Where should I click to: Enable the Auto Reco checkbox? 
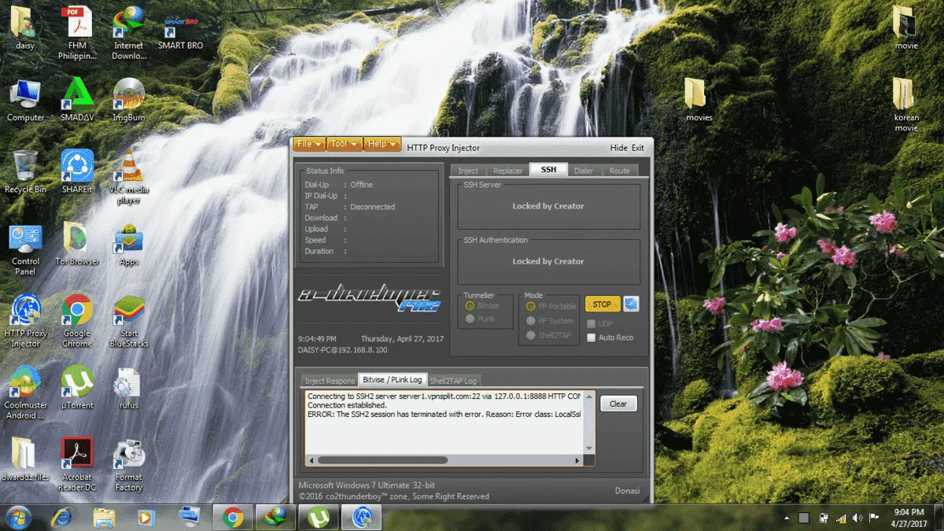[592, 337]
